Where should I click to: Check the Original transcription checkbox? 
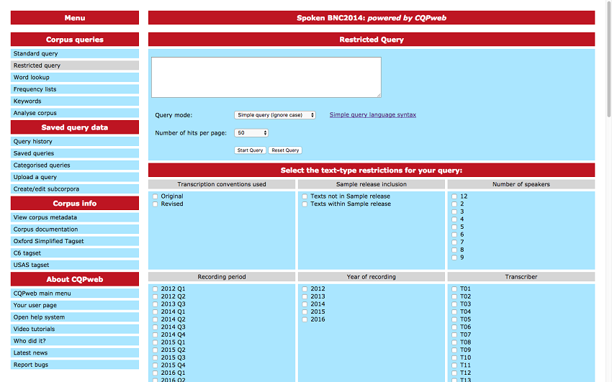tap(156, 196)
